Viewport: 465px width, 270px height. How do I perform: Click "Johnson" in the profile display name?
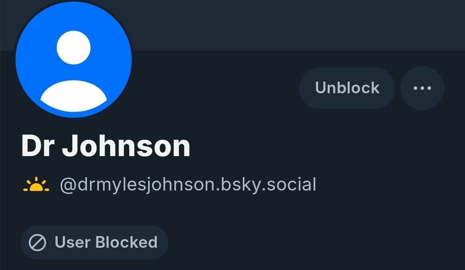pyautogui.click(x=126, y=146)
